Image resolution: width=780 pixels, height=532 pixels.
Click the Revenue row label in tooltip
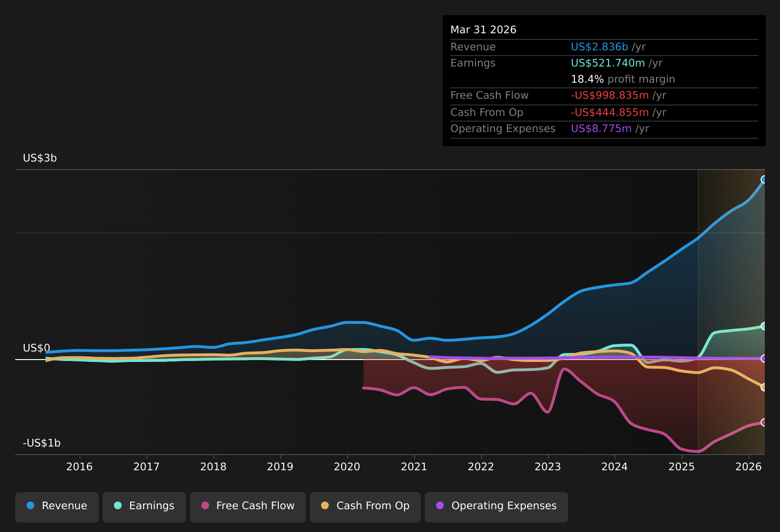[x=473, y=47]
